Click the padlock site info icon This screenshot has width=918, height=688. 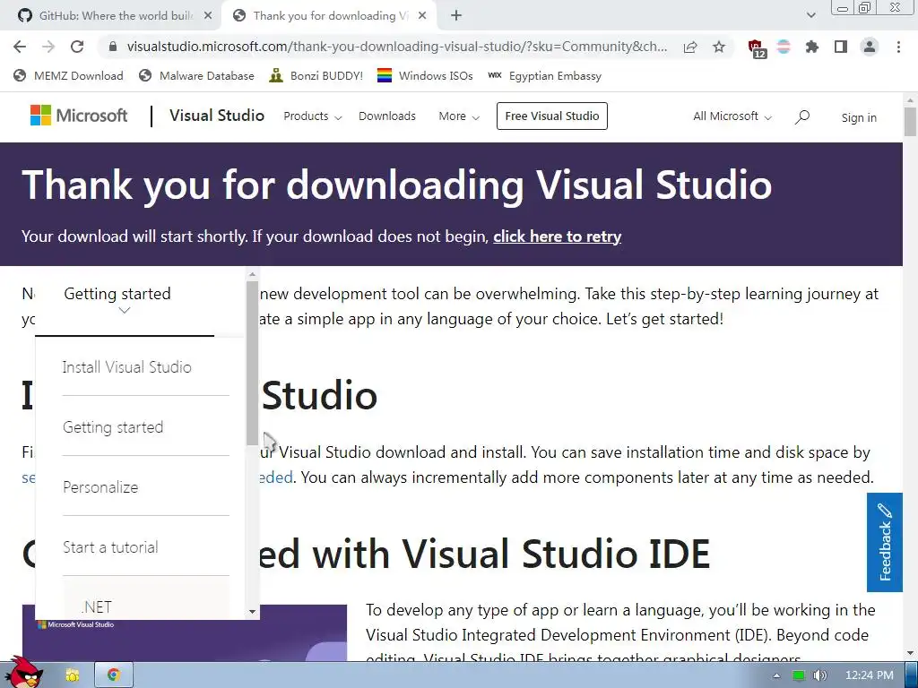pyautogui.click(x=113, y=47)
